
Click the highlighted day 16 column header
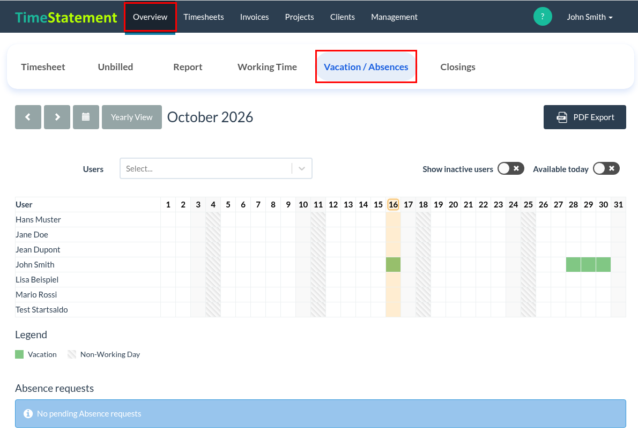click(x=393, y=204)
